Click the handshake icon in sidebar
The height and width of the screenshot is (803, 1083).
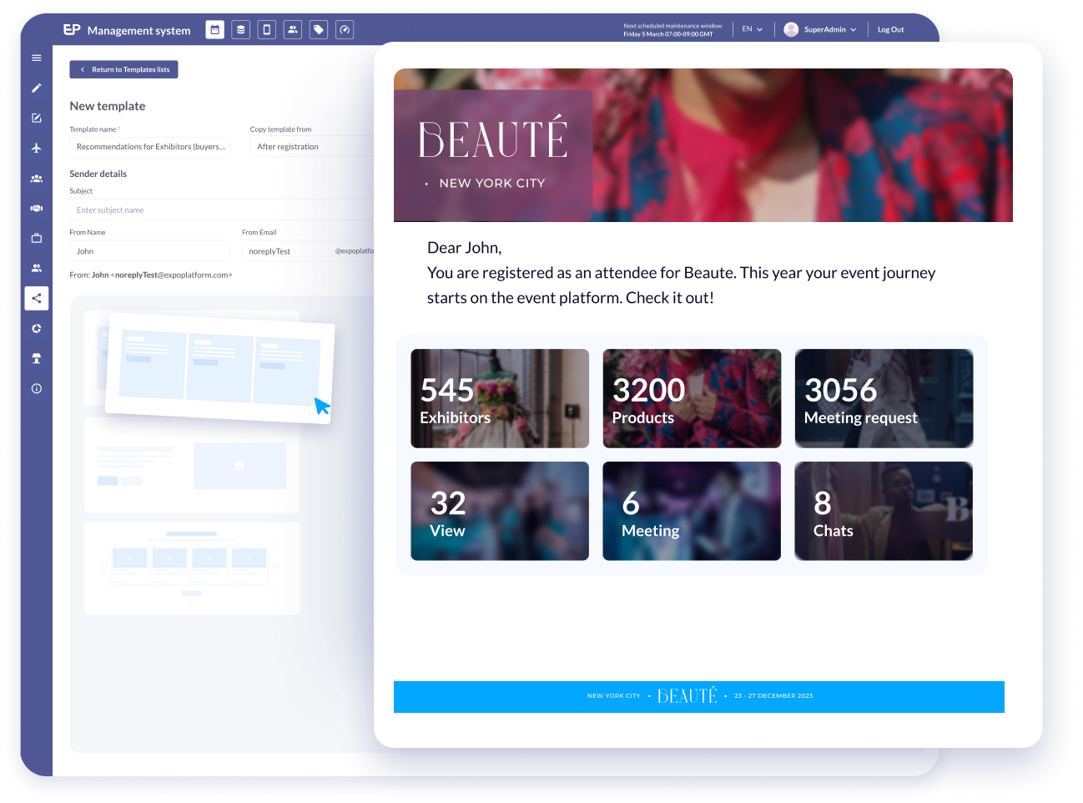tap(37, 209)
